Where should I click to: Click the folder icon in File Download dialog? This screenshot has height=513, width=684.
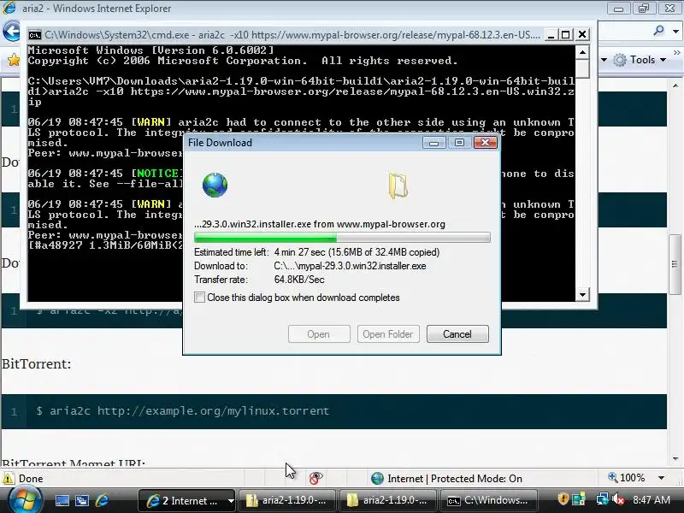tap(398, 186)
